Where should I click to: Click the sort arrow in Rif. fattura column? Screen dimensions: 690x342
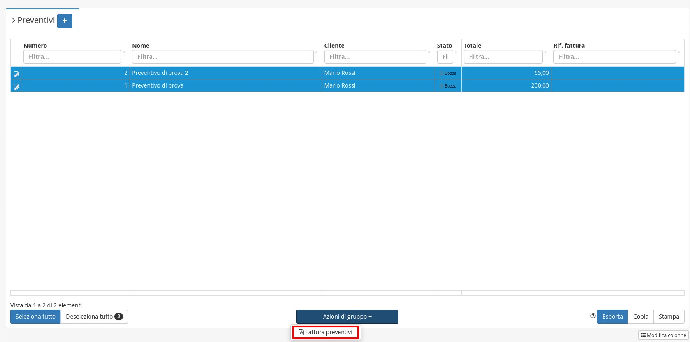tap(679, 52)
